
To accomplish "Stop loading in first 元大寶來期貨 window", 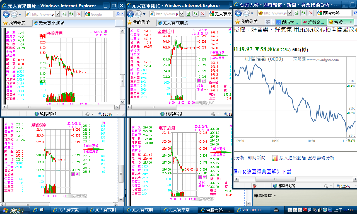I will (79, 14).
